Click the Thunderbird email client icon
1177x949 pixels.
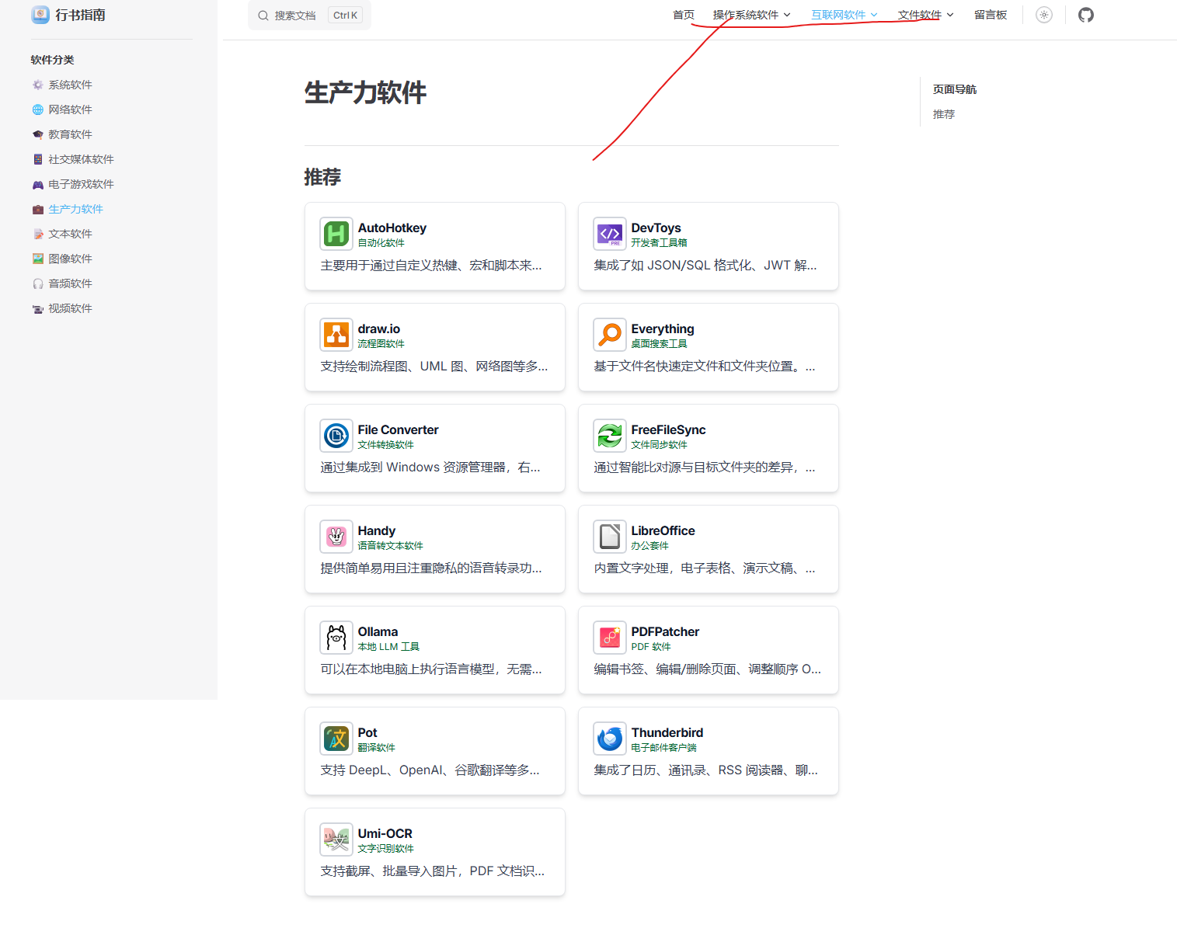click(610, 738)
